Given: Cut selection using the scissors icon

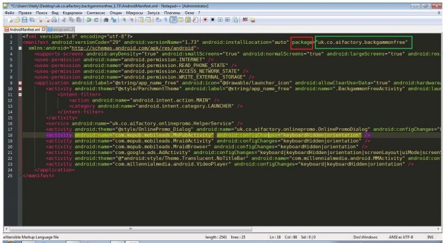Looking at the screenshot, I should point(64,20).
